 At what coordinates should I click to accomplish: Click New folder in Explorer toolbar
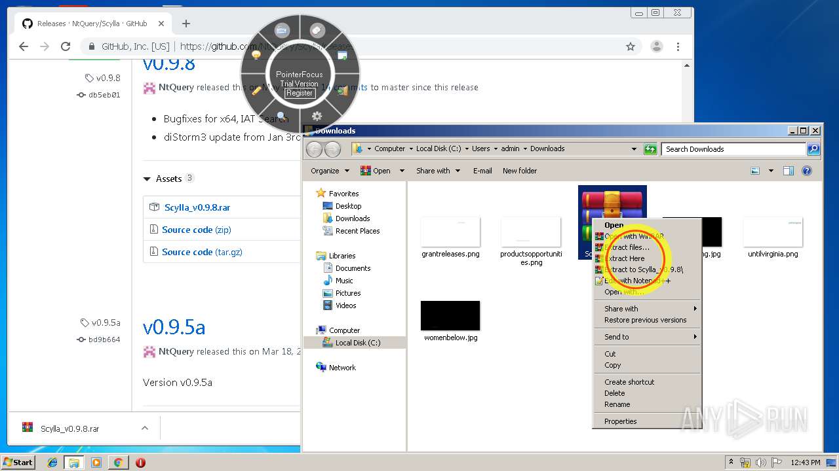[520, 171]
